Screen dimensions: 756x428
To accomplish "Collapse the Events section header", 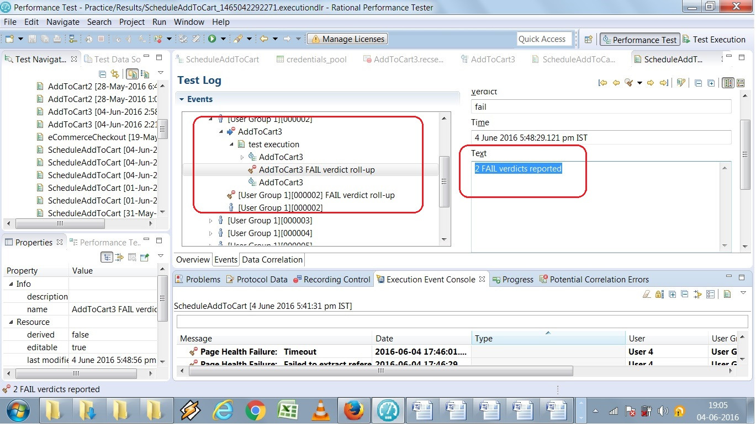I will [182, 99].
